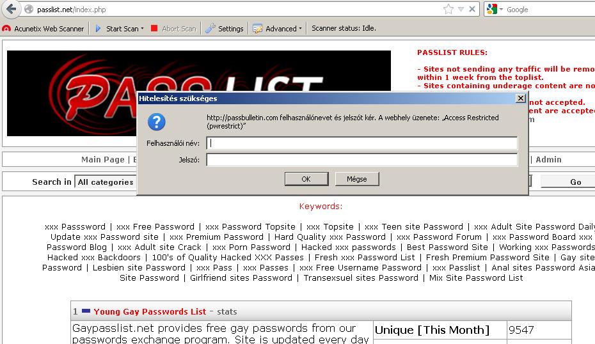Stop loading with the X button

click(472, 9)
